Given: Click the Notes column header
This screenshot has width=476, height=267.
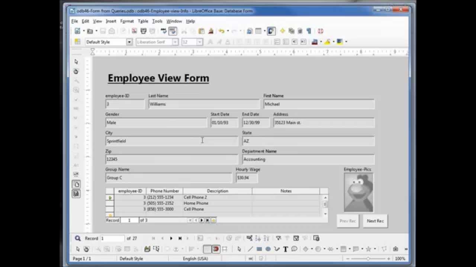Looking at the screenshot, I should coord(286,191).
